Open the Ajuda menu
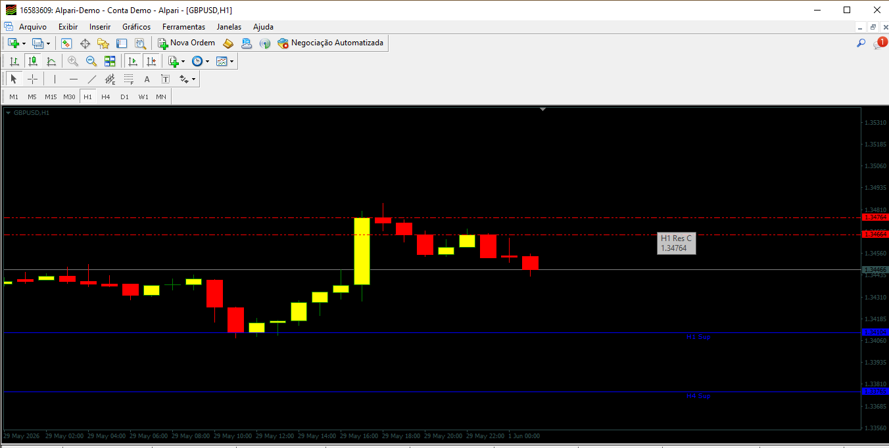 [x=263, y=27]
